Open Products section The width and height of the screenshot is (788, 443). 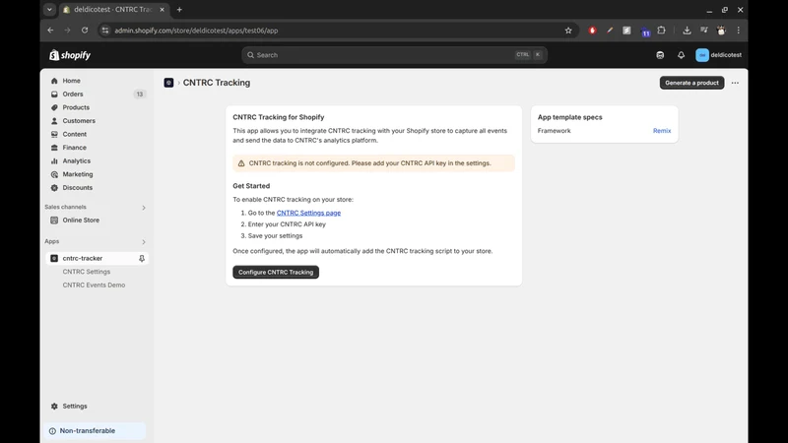tap(76, 107)
